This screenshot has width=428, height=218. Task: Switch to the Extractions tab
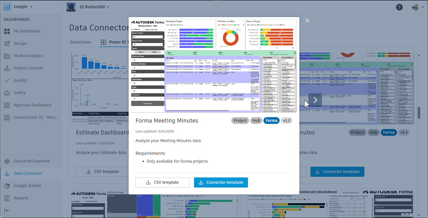point(80,42)
